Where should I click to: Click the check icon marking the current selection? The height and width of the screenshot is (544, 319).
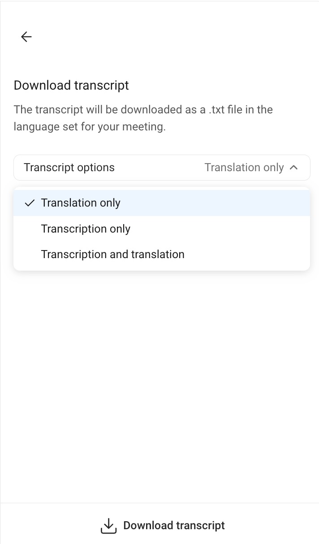[x=29, y=203]
